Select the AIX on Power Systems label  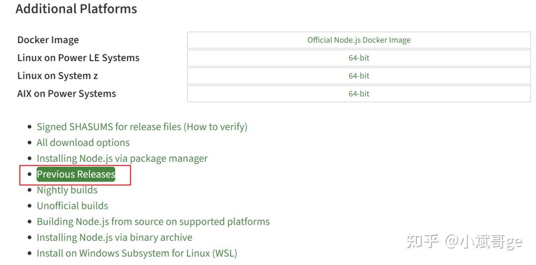pyautogui.click(x=67, y=94)
